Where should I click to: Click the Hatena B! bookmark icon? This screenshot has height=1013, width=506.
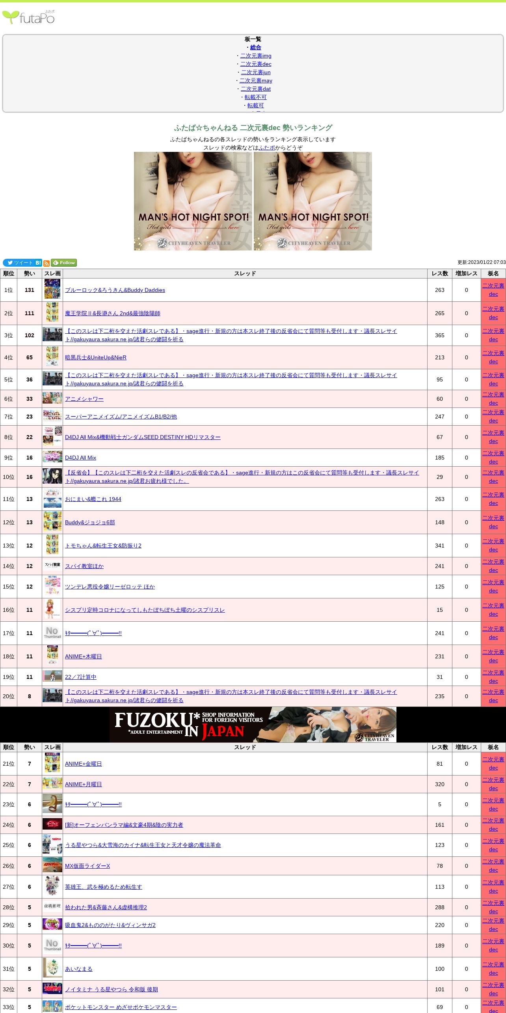(x=38, y=263)
